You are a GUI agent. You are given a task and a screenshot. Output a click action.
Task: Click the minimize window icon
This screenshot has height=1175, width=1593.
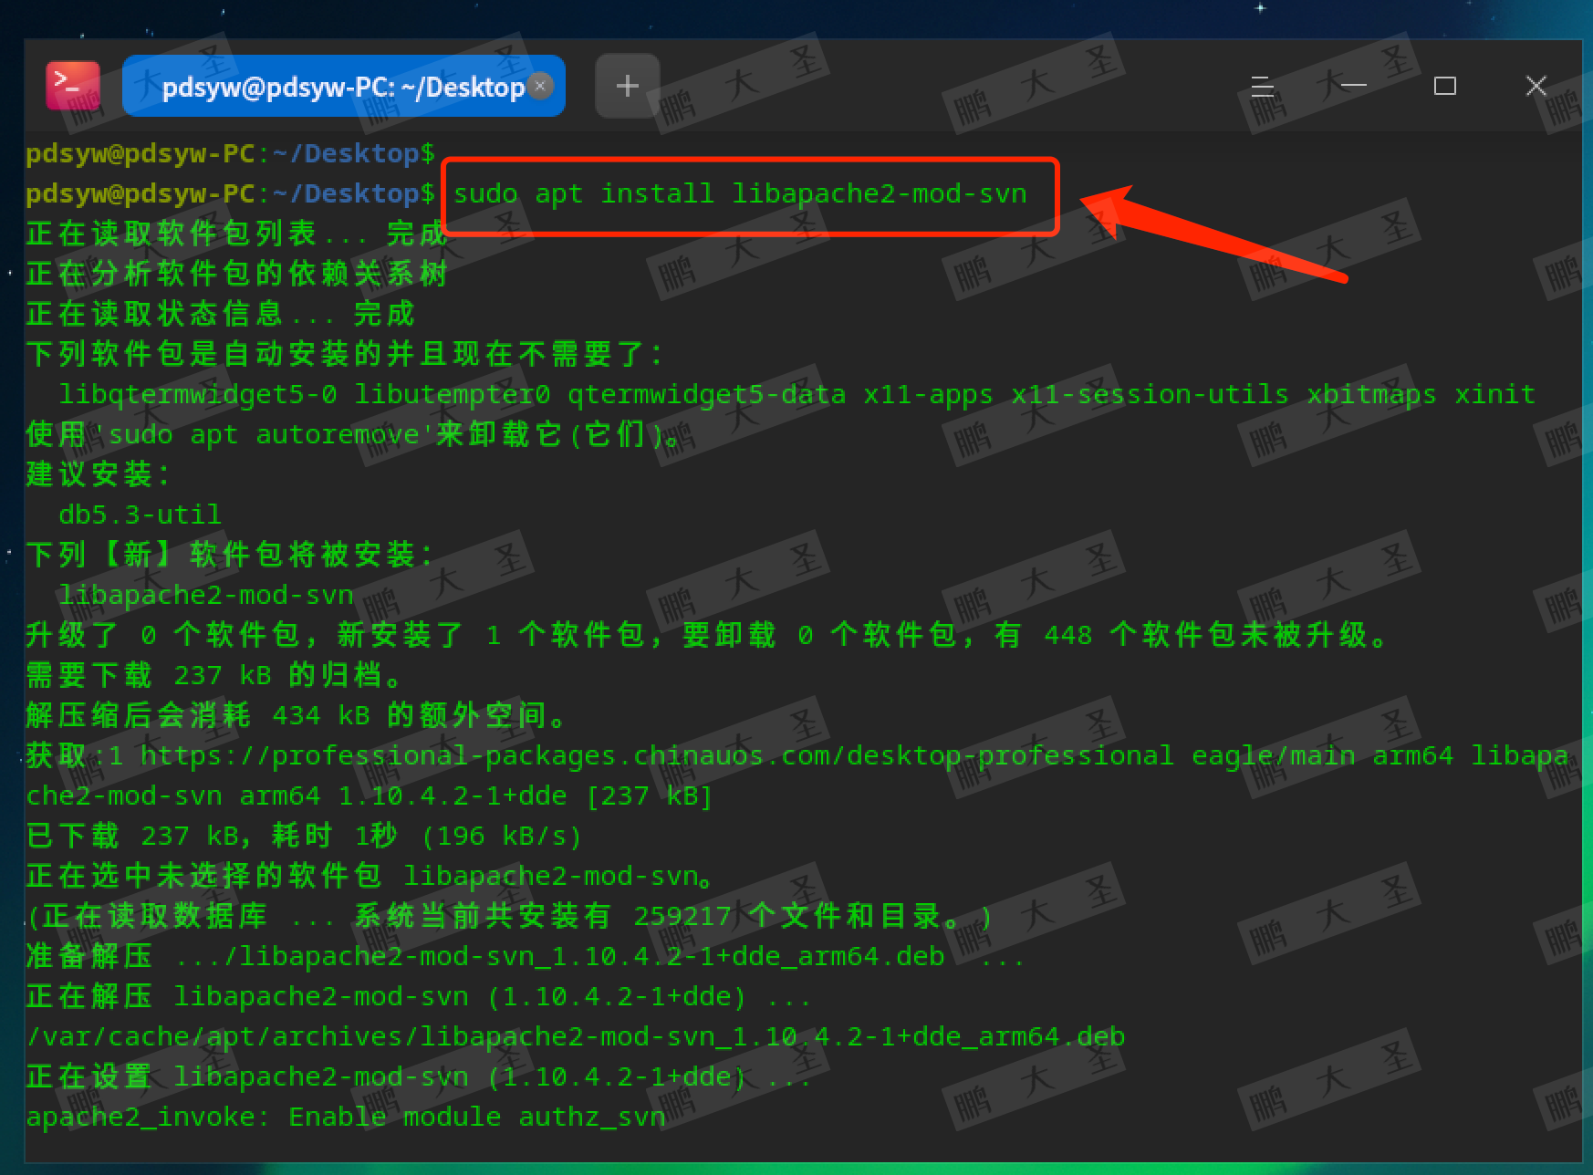click(1353, 86)
